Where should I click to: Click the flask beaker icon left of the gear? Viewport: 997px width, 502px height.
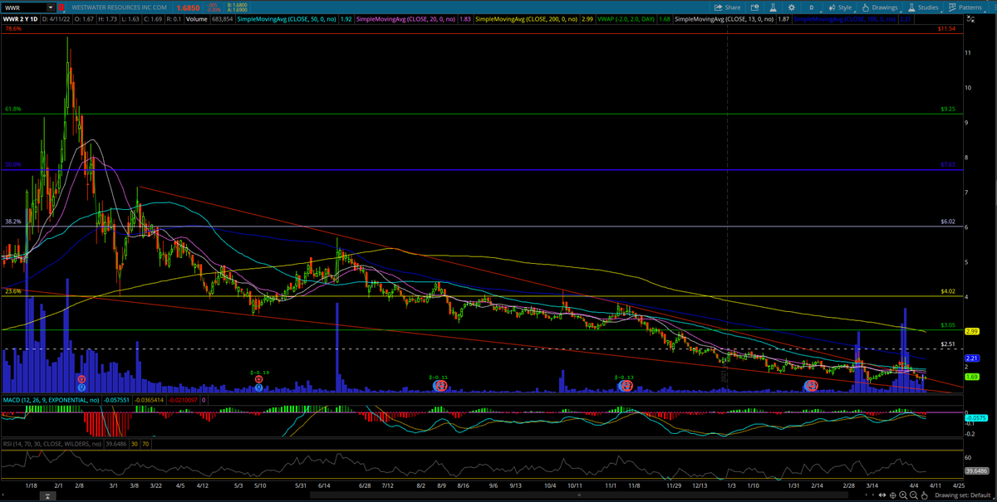pyautogui.click(x=774, y=7)
